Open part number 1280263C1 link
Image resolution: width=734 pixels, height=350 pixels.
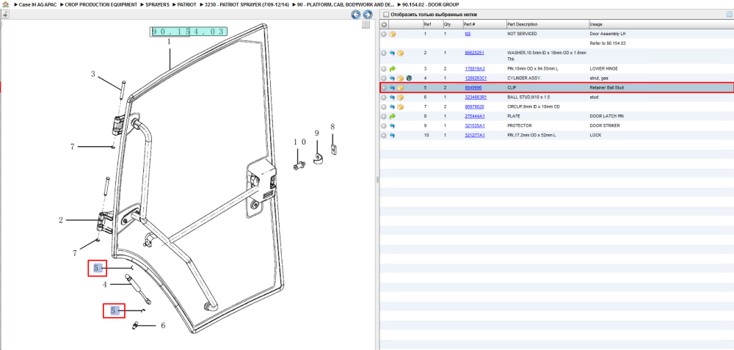click(476, 78)
